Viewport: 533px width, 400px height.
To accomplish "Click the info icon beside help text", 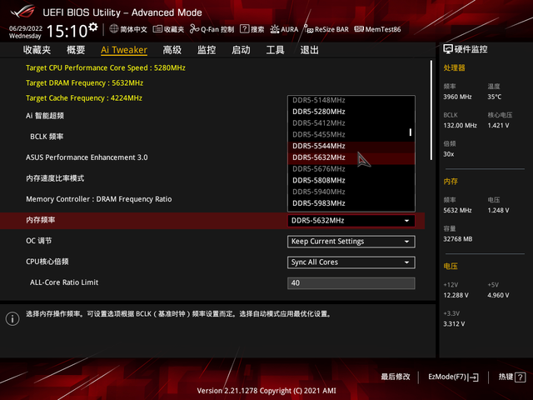I will click(x=12, y=318).
